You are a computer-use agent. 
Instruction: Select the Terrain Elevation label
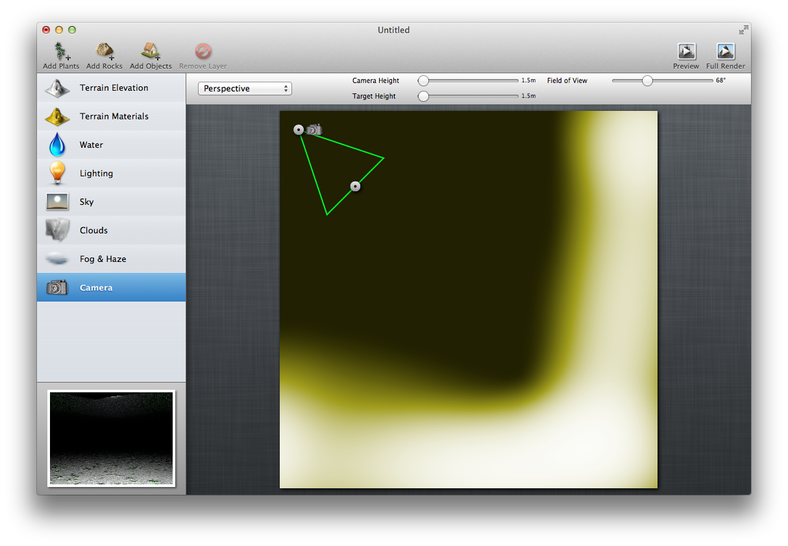click(x=114, y=88)
